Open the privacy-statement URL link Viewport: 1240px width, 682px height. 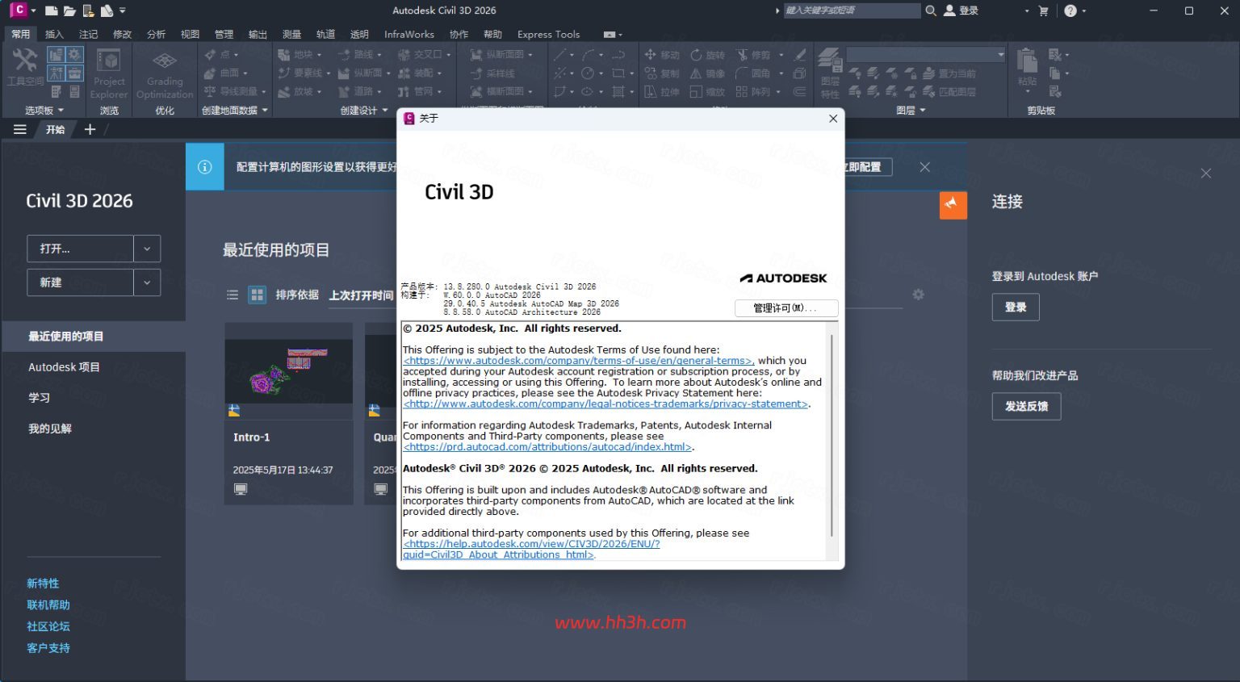click(606, 404)
